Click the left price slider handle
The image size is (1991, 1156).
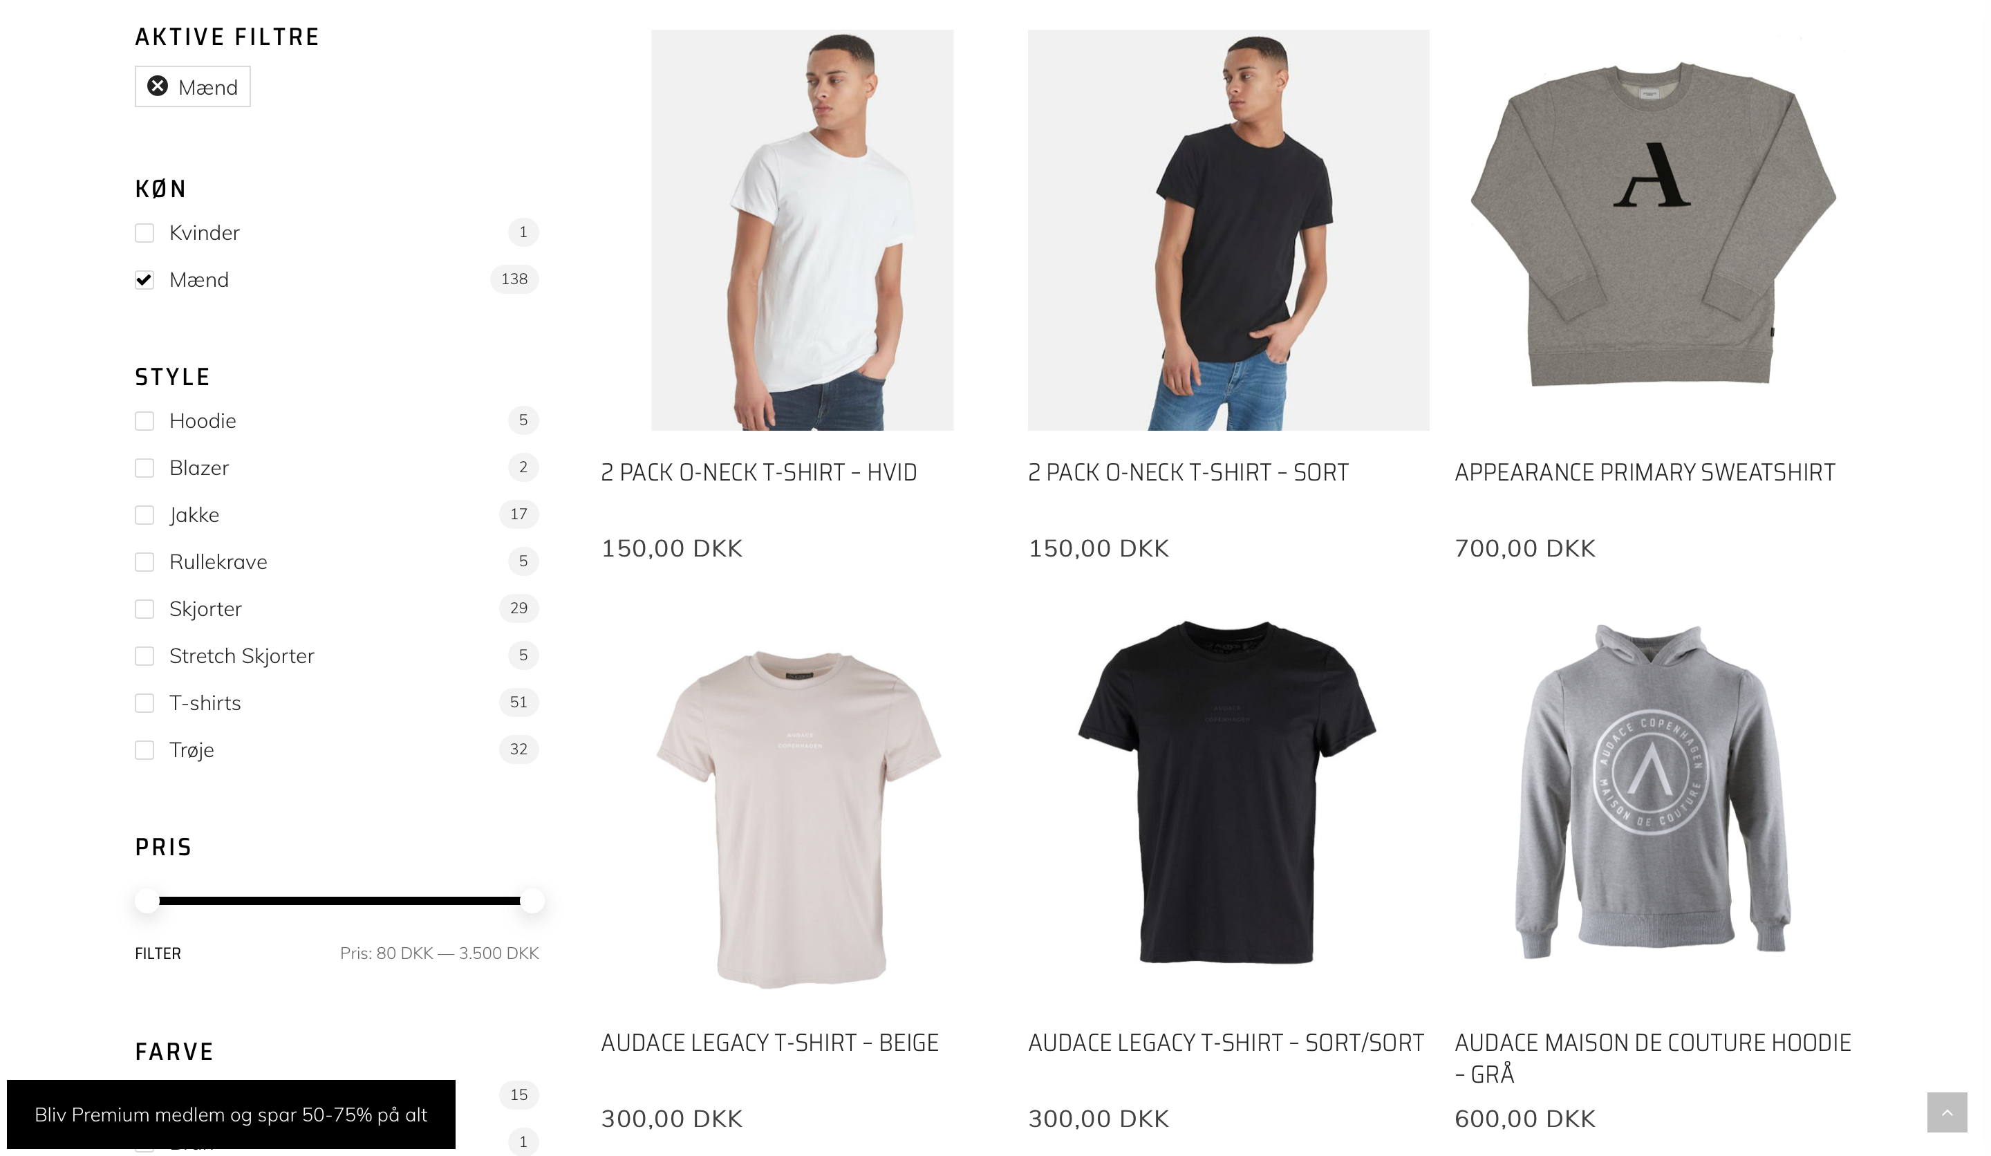[147, 901]
